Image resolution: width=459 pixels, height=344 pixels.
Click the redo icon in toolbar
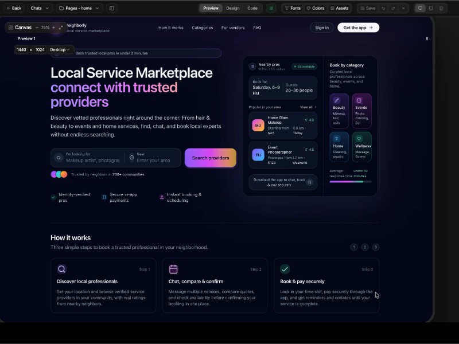tap(394, 9)
